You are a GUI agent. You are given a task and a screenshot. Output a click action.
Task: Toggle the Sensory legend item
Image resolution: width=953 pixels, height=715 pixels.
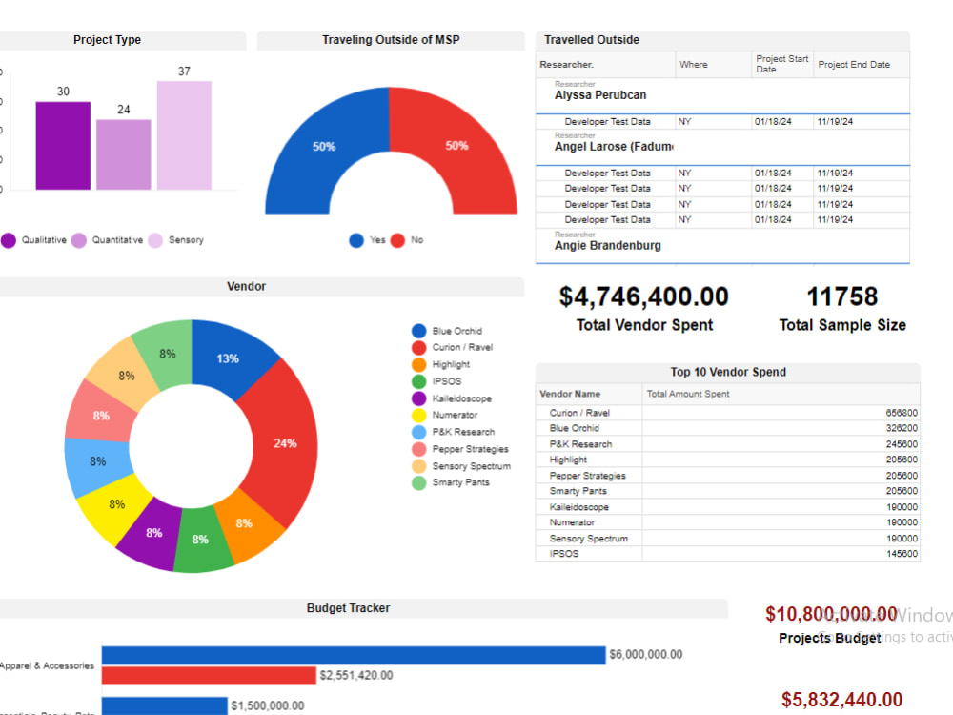click(x=158, y=239)
